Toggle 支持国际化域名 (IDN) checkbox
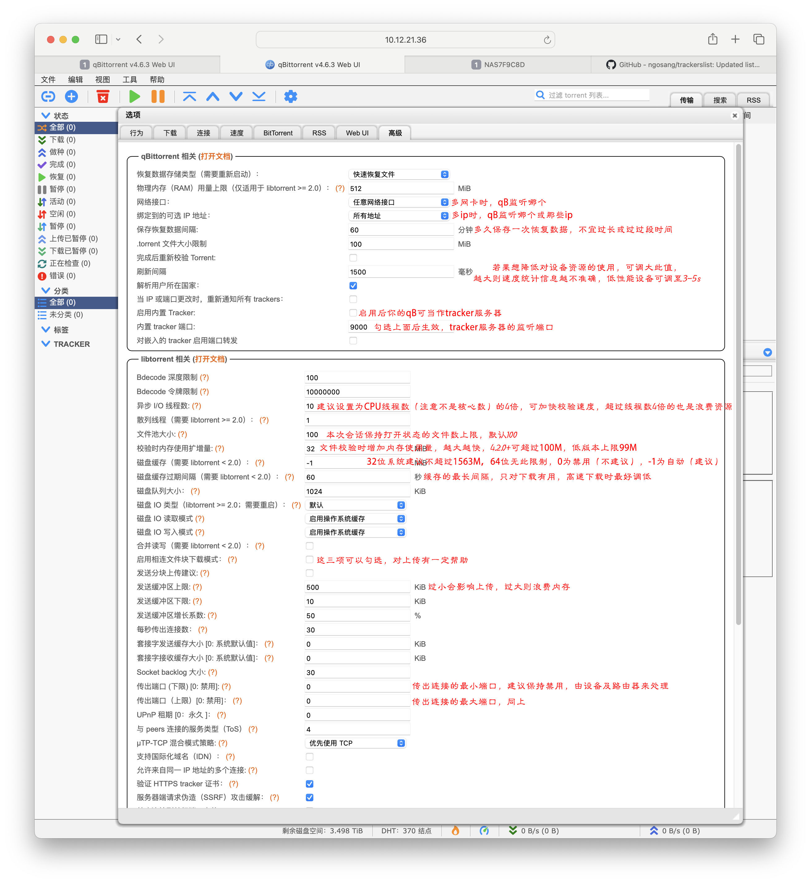The height and width of the screenshot is (884, 811). pyautogui.click(x=310, y=757)
